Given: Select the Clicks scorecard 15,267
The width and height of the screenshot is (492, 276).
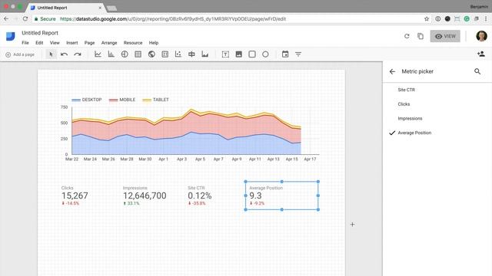Looking at the screenshot, I should (75, 195).
